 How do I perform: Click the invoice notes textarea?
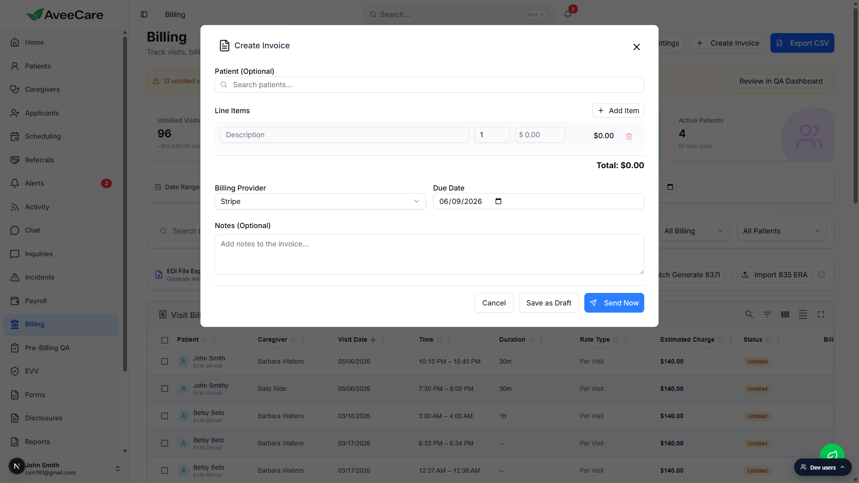tap(429, 254)
